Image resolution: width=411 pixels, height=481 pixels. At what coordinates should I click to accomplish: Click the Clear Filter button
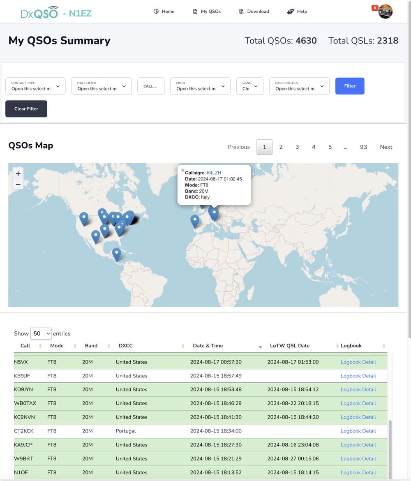[26, 109]
